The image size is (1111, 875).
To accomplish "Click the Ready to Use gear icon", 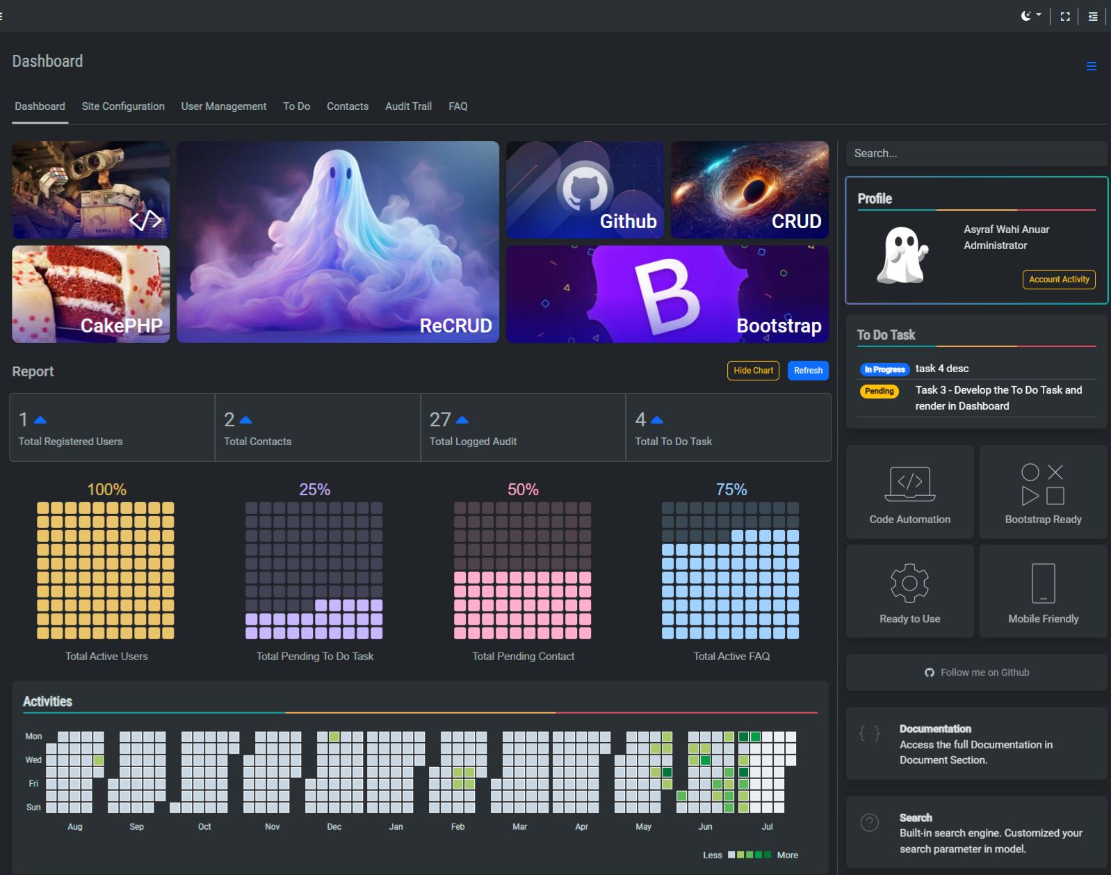I will tap(909, 583).
